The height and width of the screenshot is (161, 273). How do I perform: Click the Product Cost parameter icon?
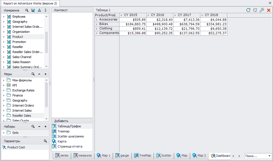click(4, 147)
